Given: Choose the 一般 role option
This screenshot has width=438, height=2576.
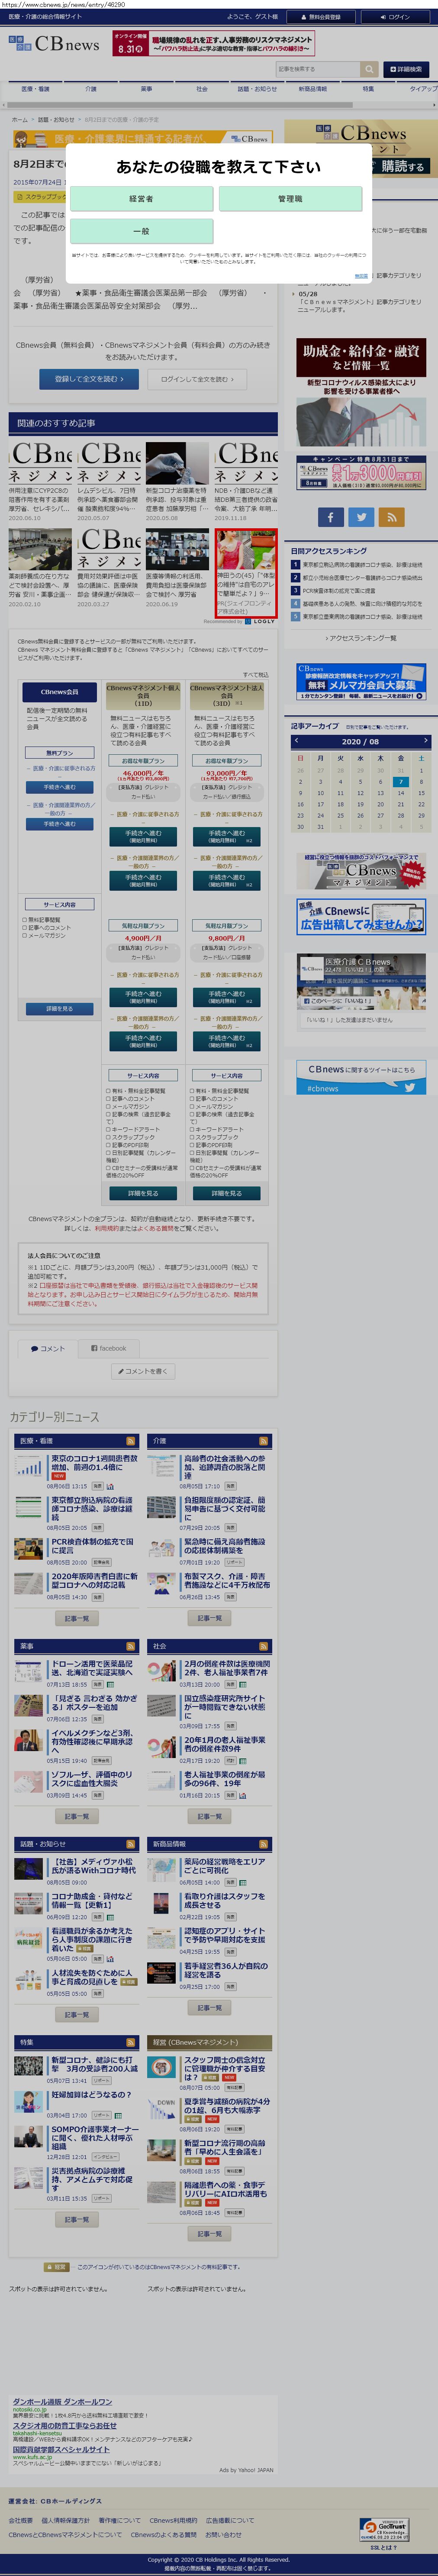Looking at the screenshot, I should tap(141, 231).
